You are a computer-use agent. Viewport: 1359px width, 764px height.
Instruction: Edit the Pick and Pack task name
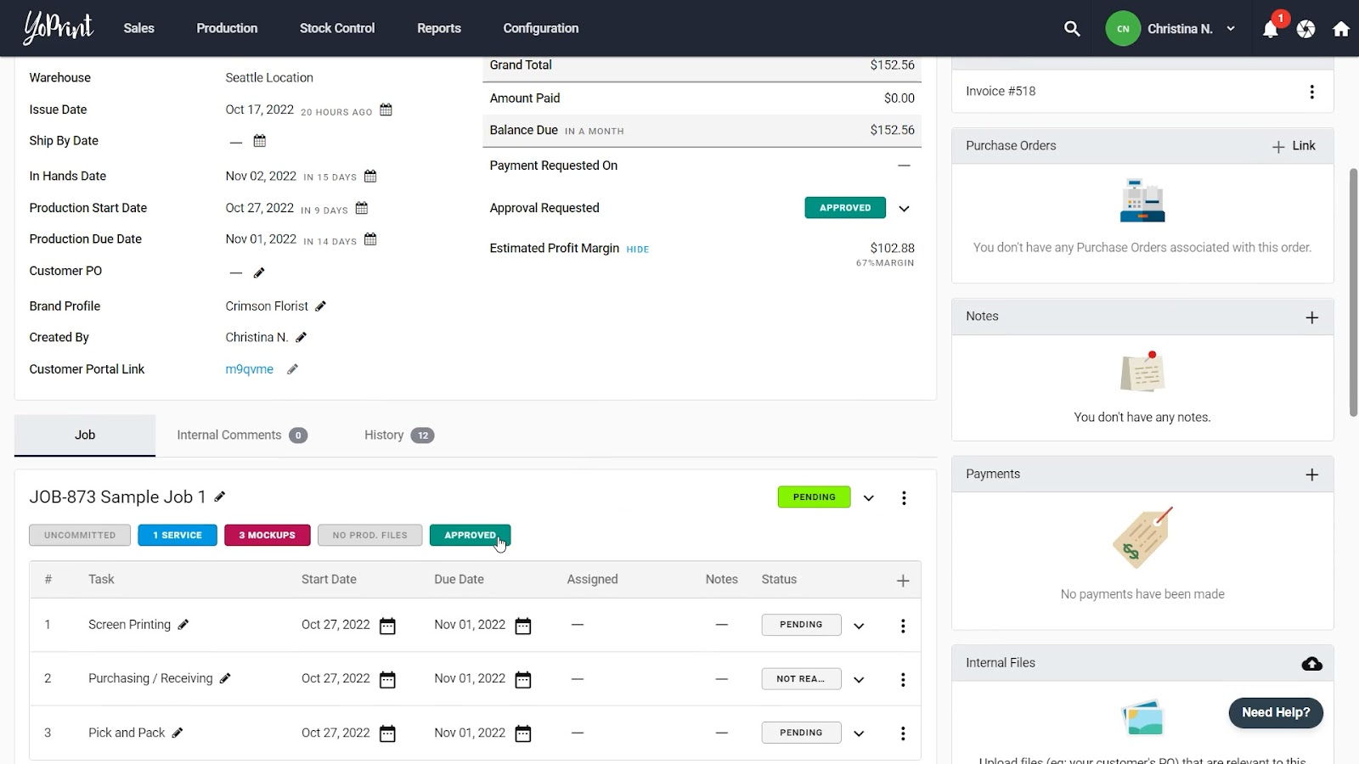[x=178, y=733]
